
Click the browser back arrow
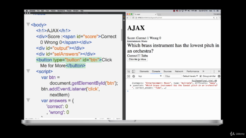tap(128, 18)
